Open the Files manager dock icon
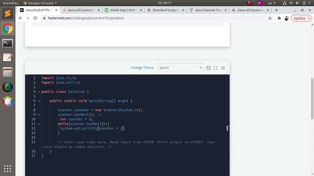The height and width of the screenshot is (176, 314). click(x=7, y=72)
